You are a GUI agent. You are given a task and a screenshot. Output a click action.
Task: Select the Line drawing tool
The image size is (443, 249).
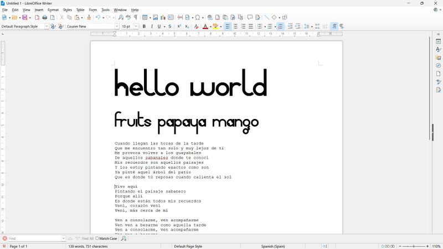pos(267,18)
